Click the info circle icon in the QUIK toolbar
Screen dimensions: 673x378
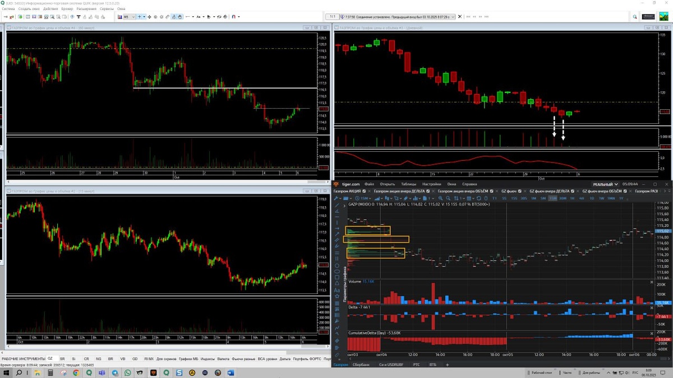72,17
